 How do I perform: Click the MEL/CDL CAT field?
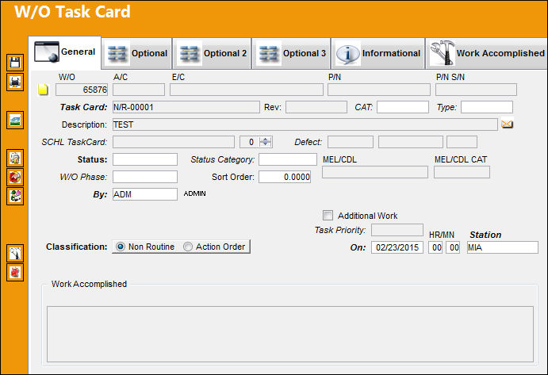[x=462, y=172]
